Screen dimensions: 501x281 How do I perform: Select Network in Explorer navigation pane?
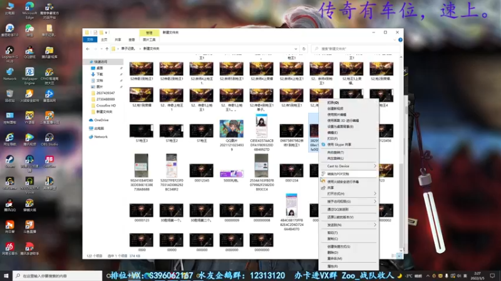(x=101, y=137)
